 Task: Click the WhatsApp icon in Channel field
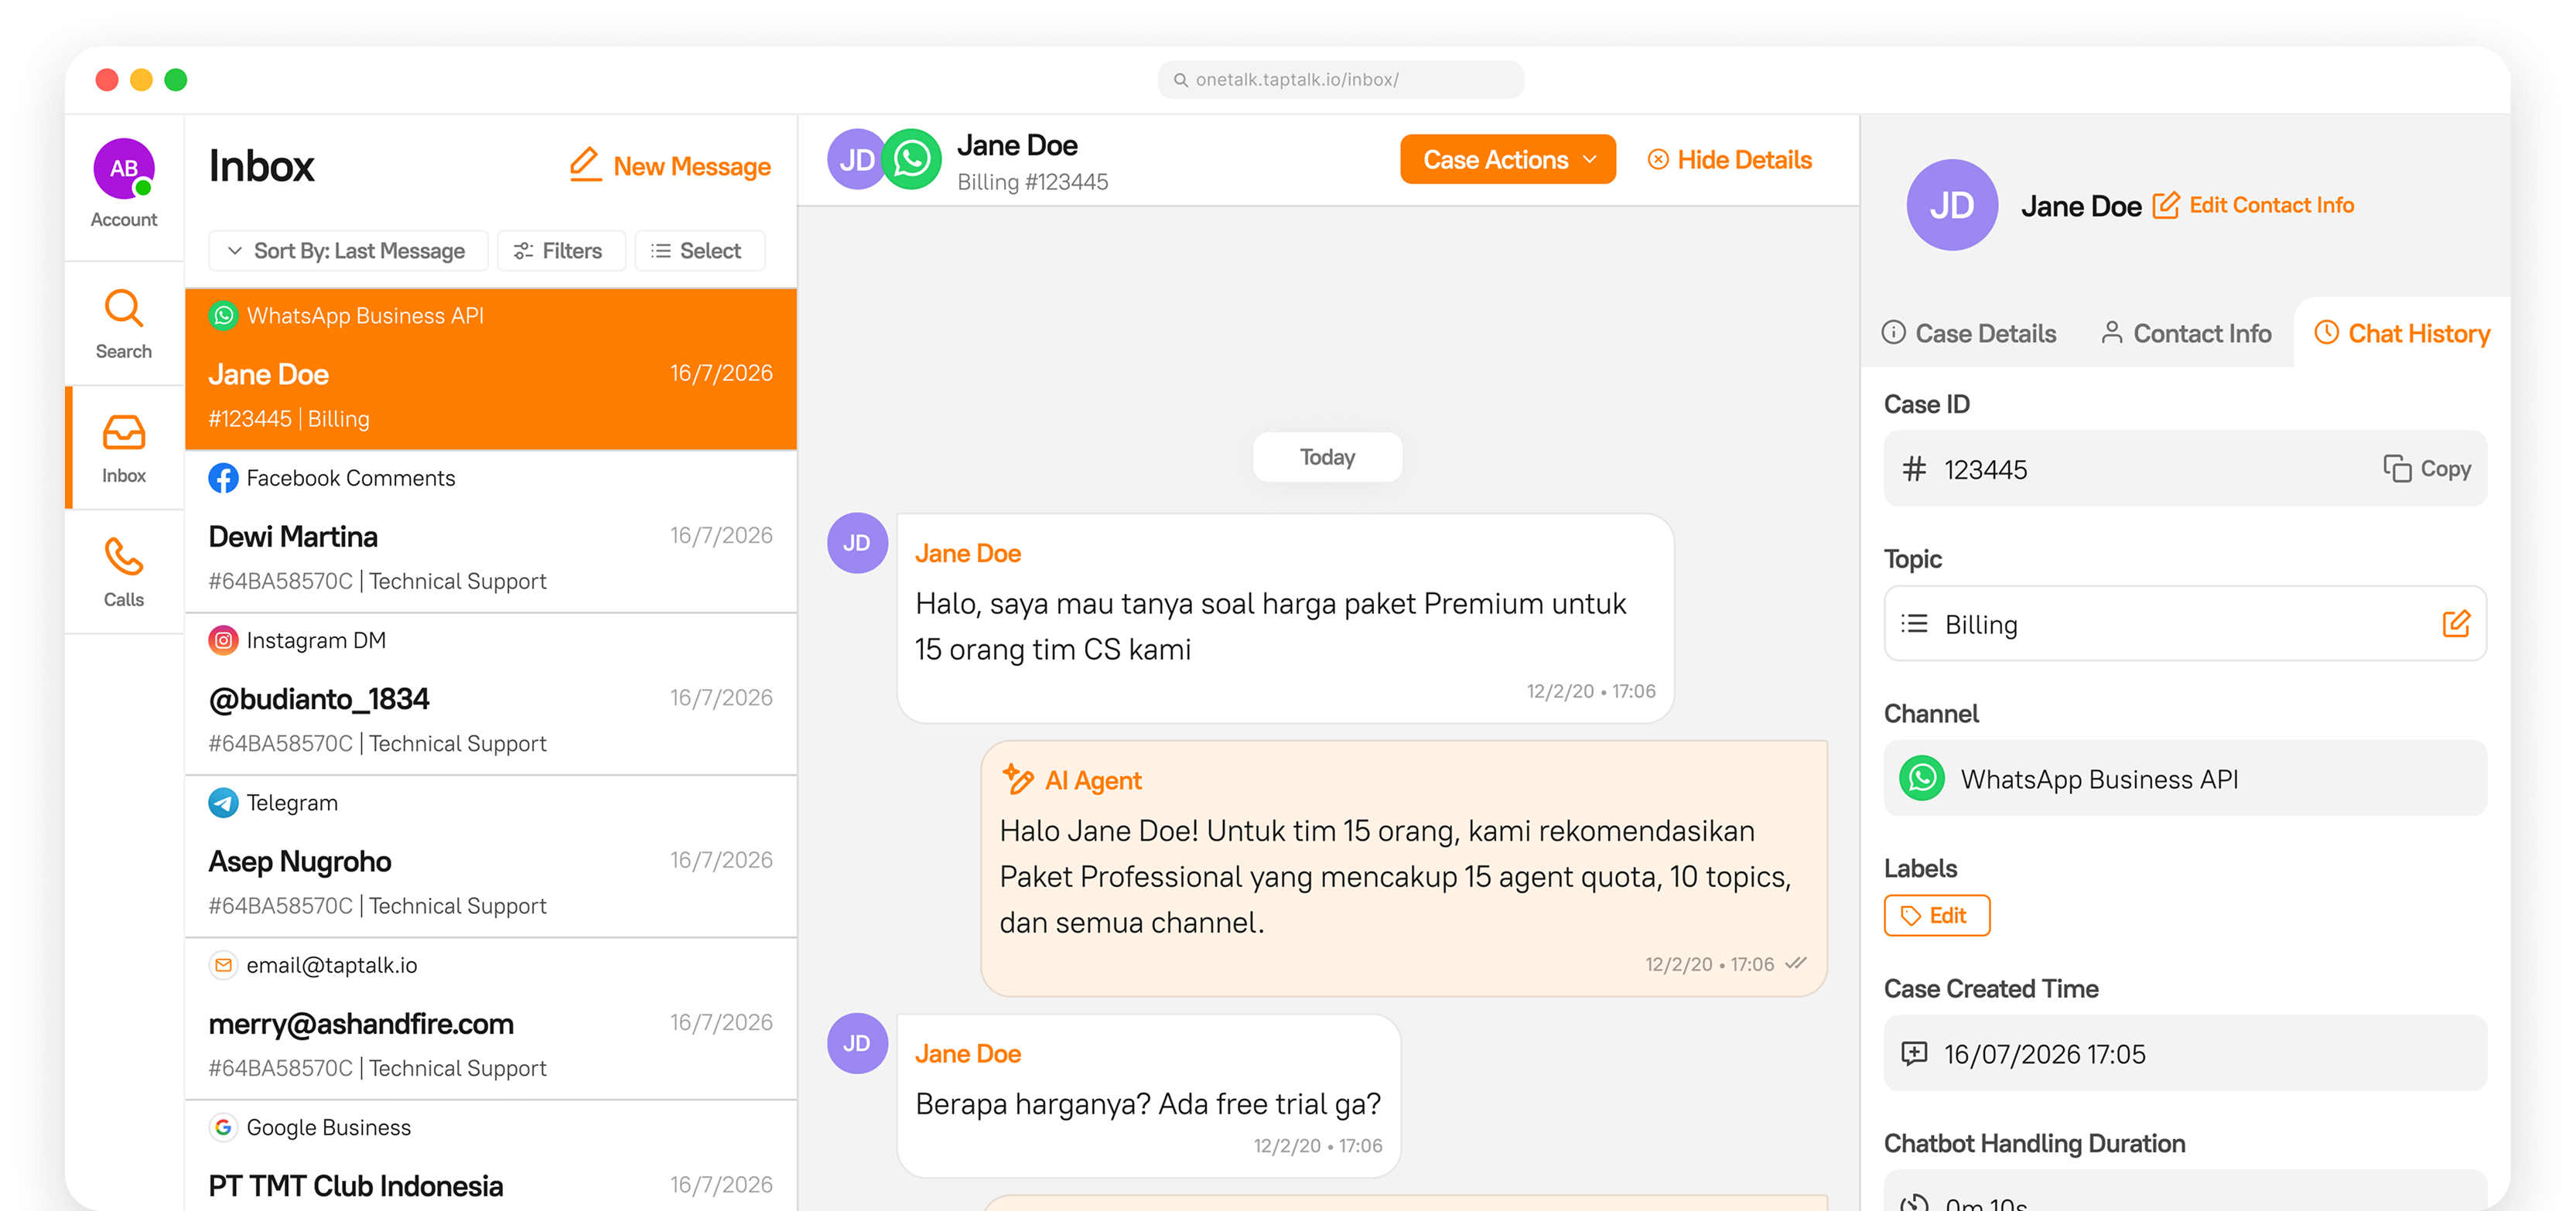1922,778
